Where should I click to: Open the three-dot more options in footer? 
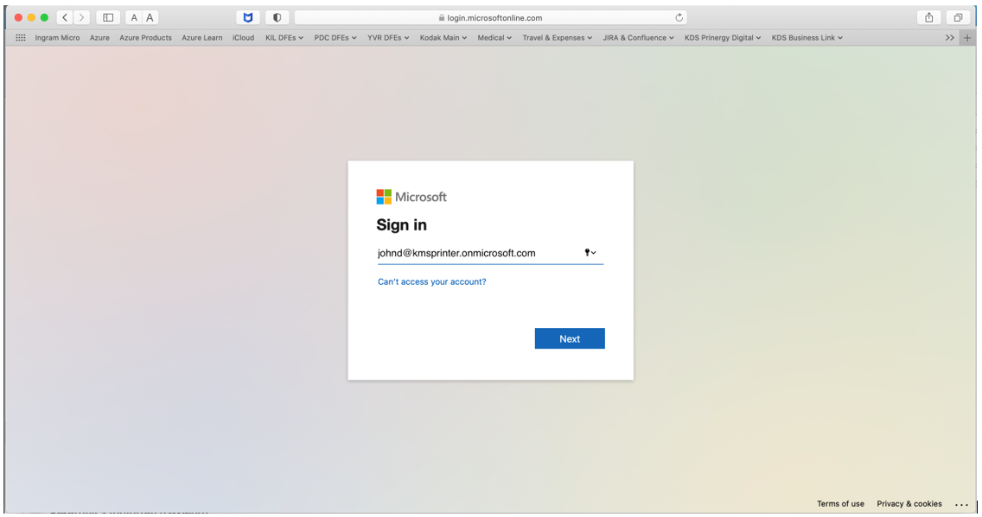pyautogui.click(x=962, y=504)
